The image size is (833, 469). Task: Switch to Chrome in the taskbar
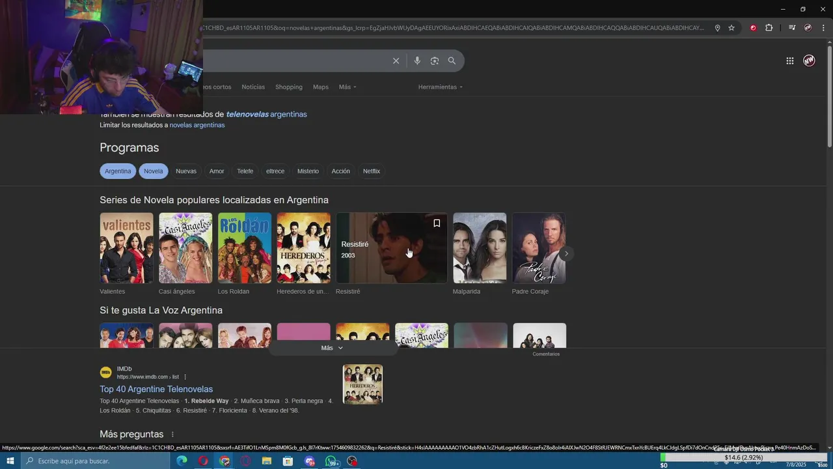pyautogui.click(x=225, y=461)
